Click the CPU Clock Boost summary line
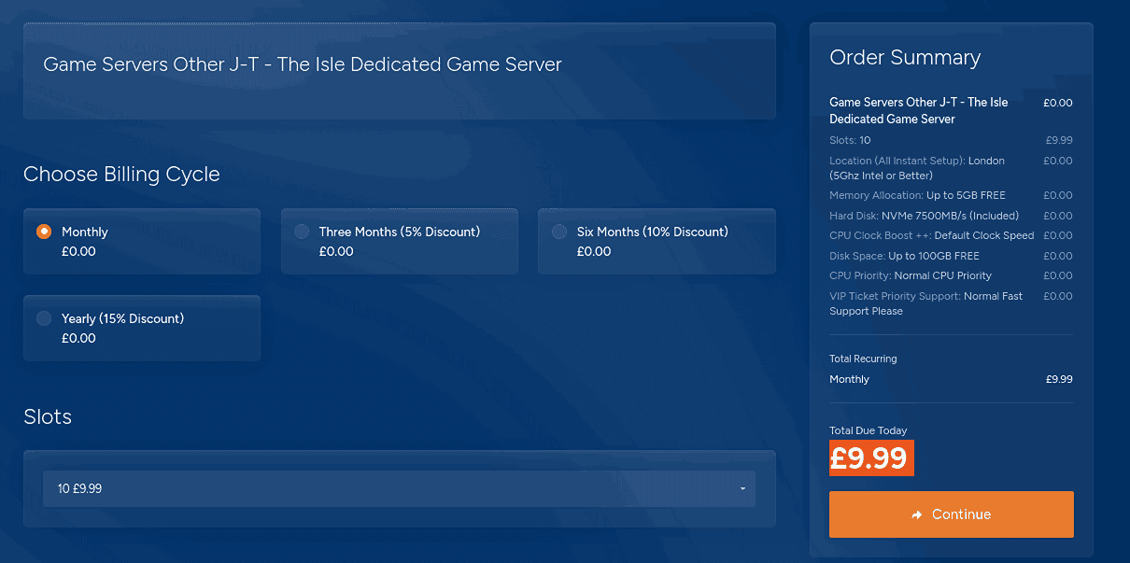 pyautogui.click(x=931, y=235)
